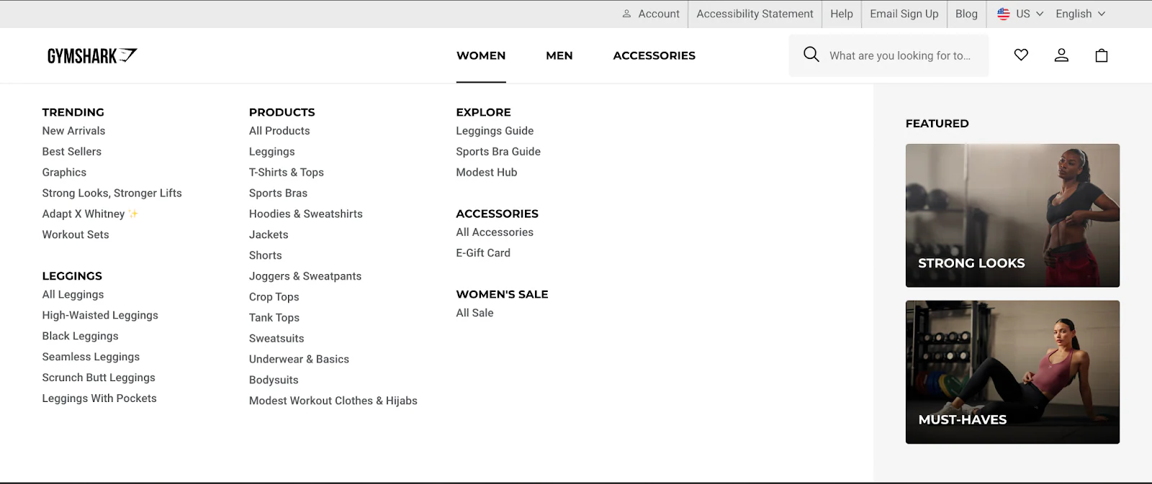Open the Help link
The height and width of the screenshot is (484, 1152).
click(841, 14)
